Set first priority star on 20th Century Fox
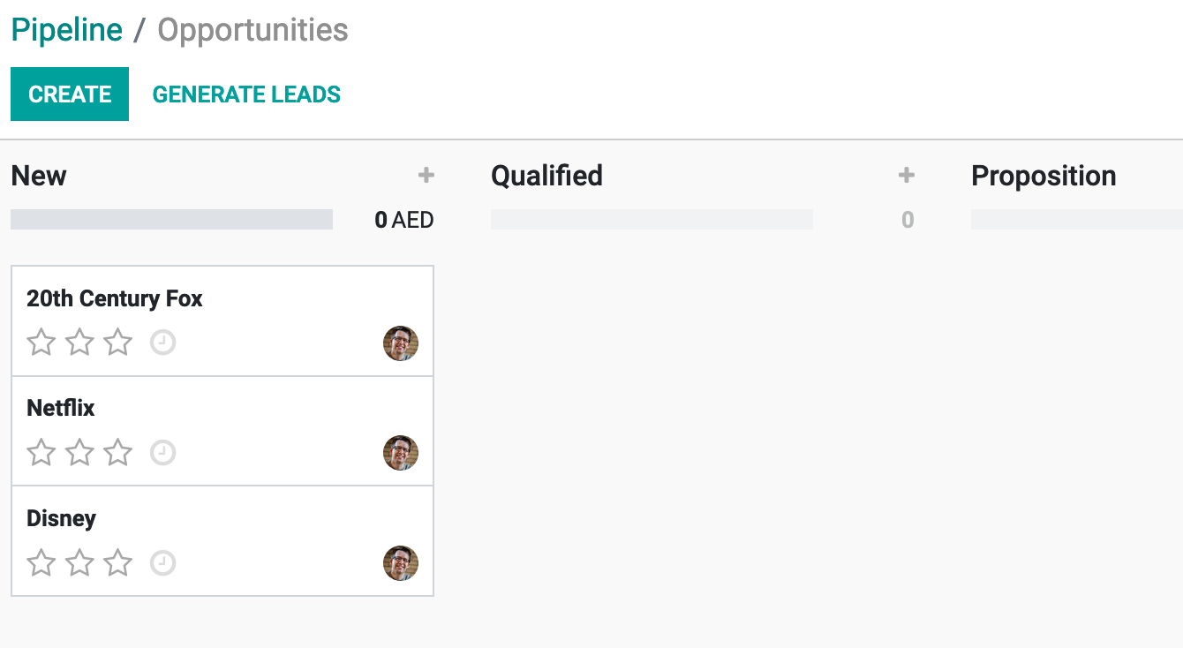This screenshot has width=1183, height=648. (41, 343)
